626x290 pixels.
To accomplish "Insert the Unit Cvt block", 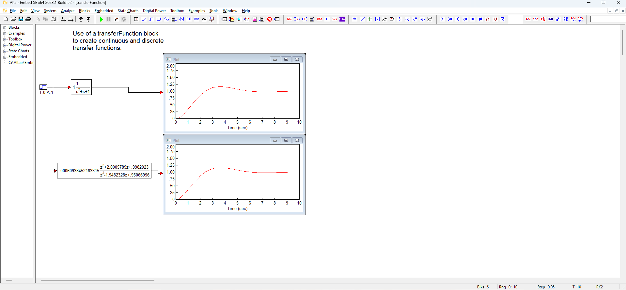I will click(x=430, y=19).
